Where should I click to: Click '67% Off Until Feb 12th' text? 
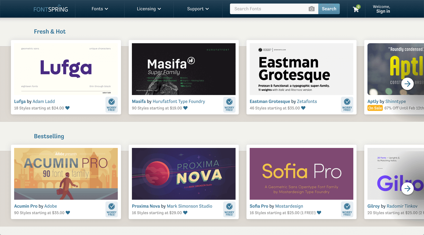coord(404,108)
